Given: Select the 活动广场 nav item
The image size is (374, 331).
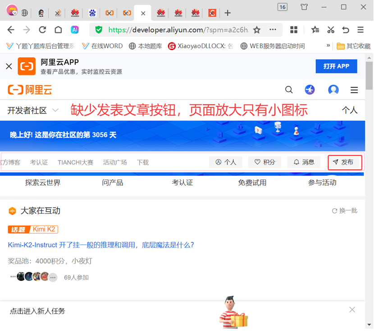Looking at the screenshot, I should [x=115, y=162].
